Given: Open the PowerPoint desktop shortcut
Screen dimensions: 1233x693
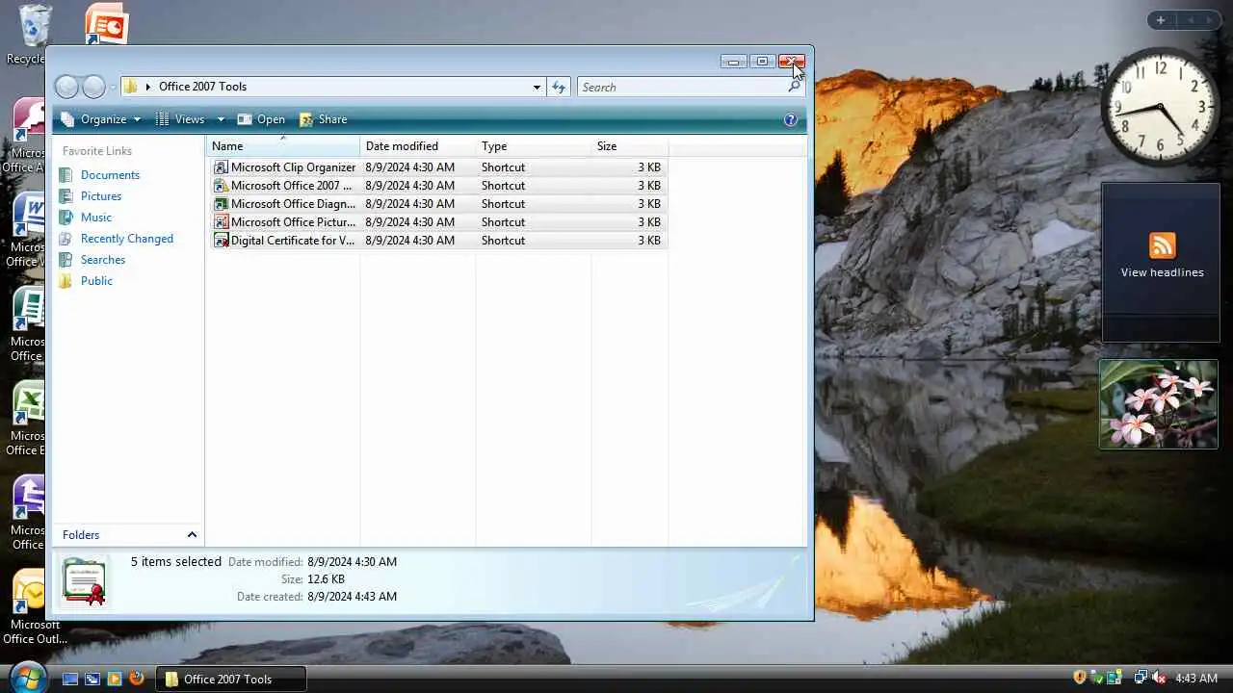Looking at the screenshot, I should coord(106,23).
